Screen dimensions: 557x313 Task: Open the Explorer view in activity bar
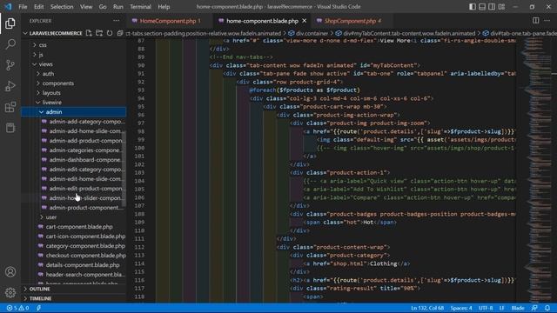10,23
